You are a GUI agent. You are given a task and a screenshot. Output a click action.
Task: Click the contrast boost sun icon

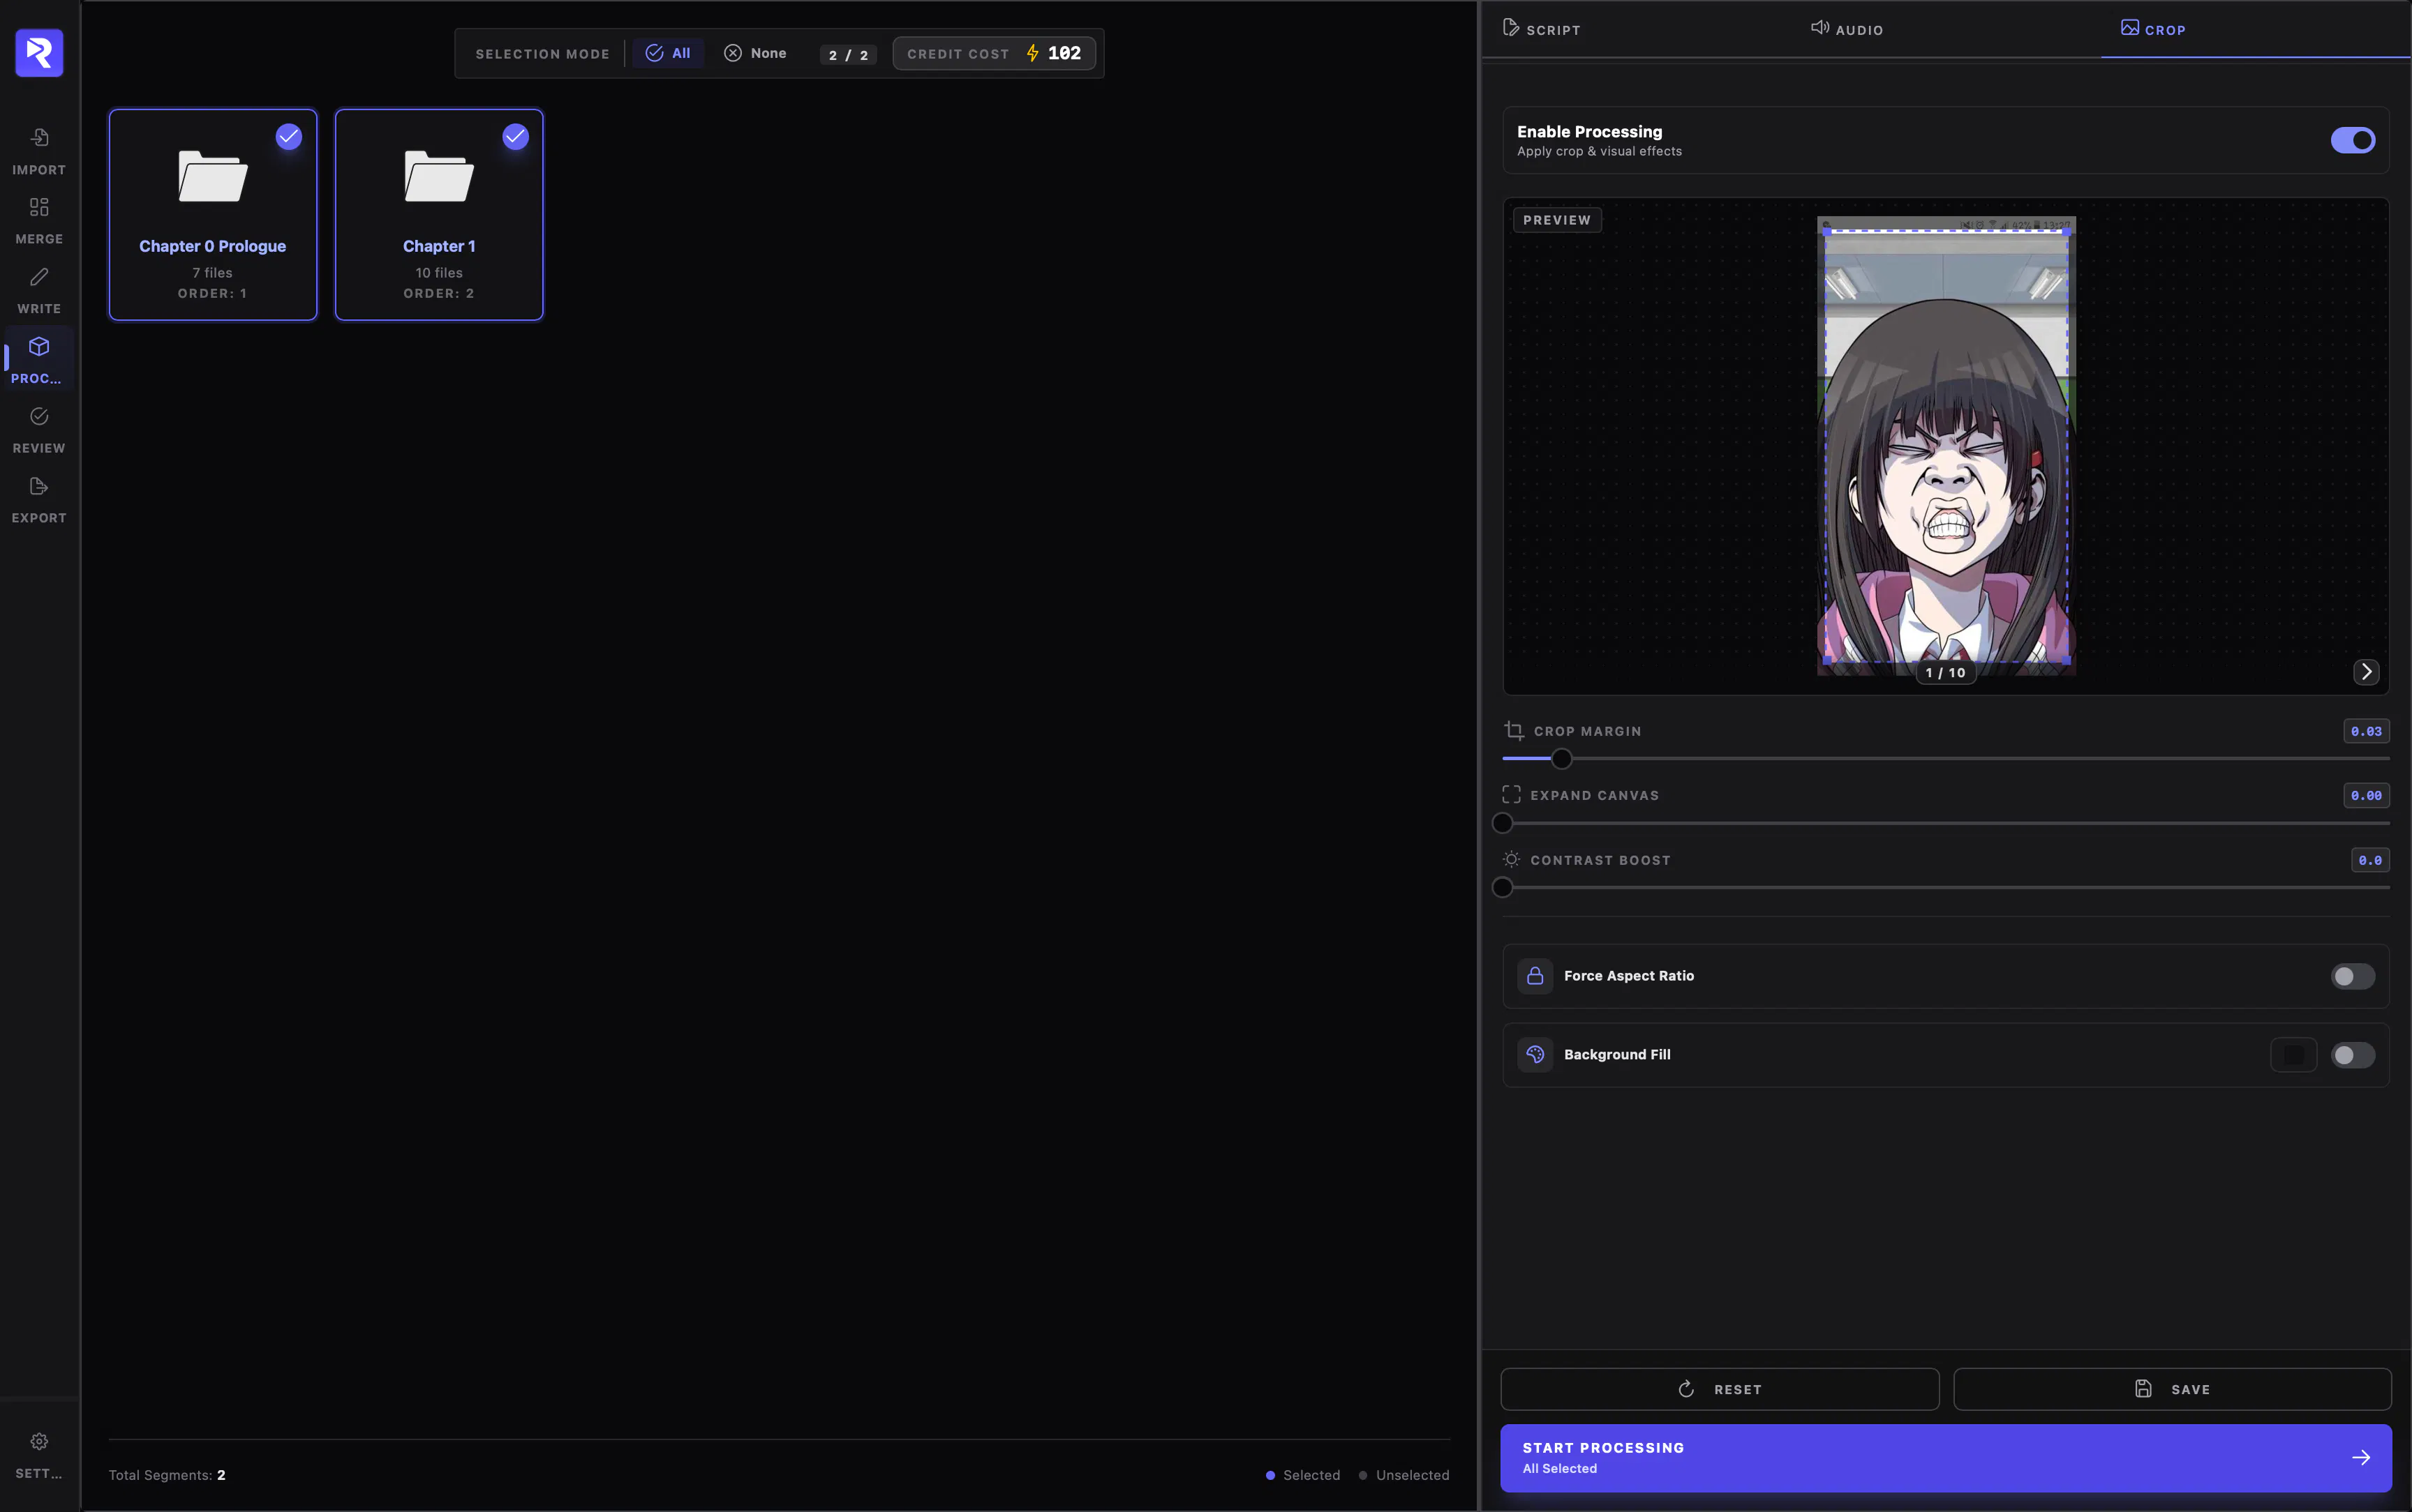click(1512, 859)
